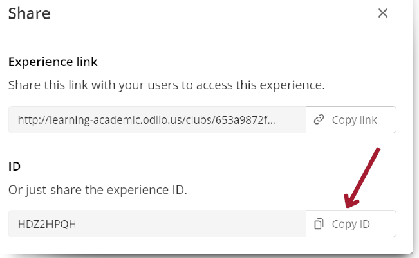Click the HDZ2HPQH code text

[47, 224]
